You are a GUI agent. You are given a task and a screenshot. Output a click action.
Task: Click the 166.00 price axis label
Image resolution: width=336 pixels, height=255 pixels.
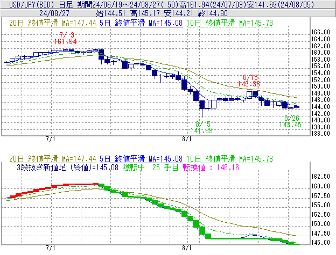point(320,32)
